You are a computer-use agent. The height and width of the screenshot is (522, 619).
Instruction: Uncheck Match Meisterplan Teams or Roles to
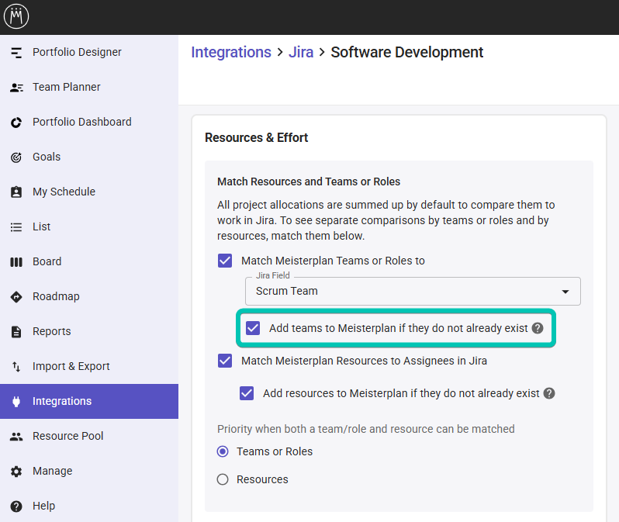coord(225,261)
